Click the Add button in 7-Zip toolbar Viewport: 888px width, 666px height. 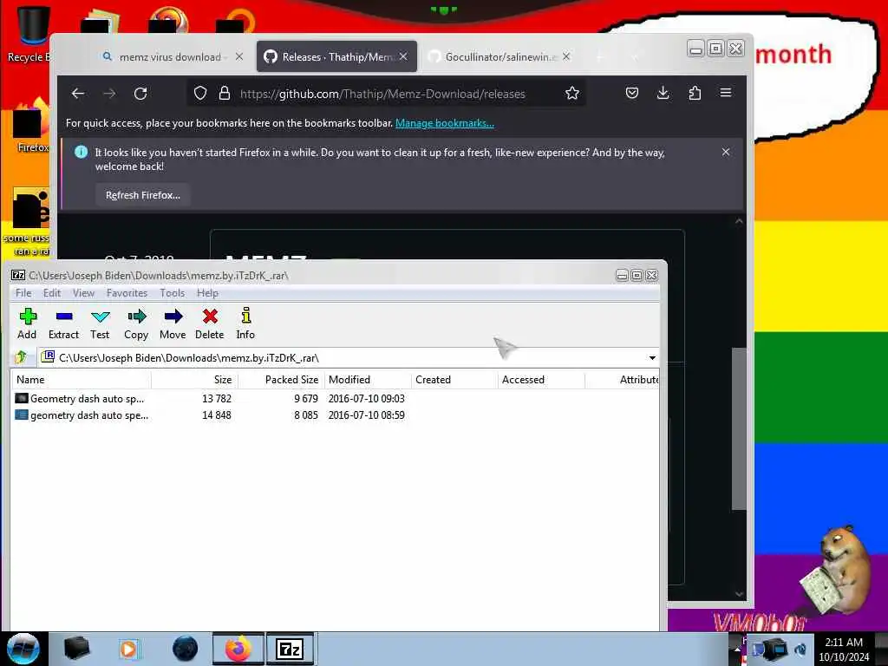(27, 323)
